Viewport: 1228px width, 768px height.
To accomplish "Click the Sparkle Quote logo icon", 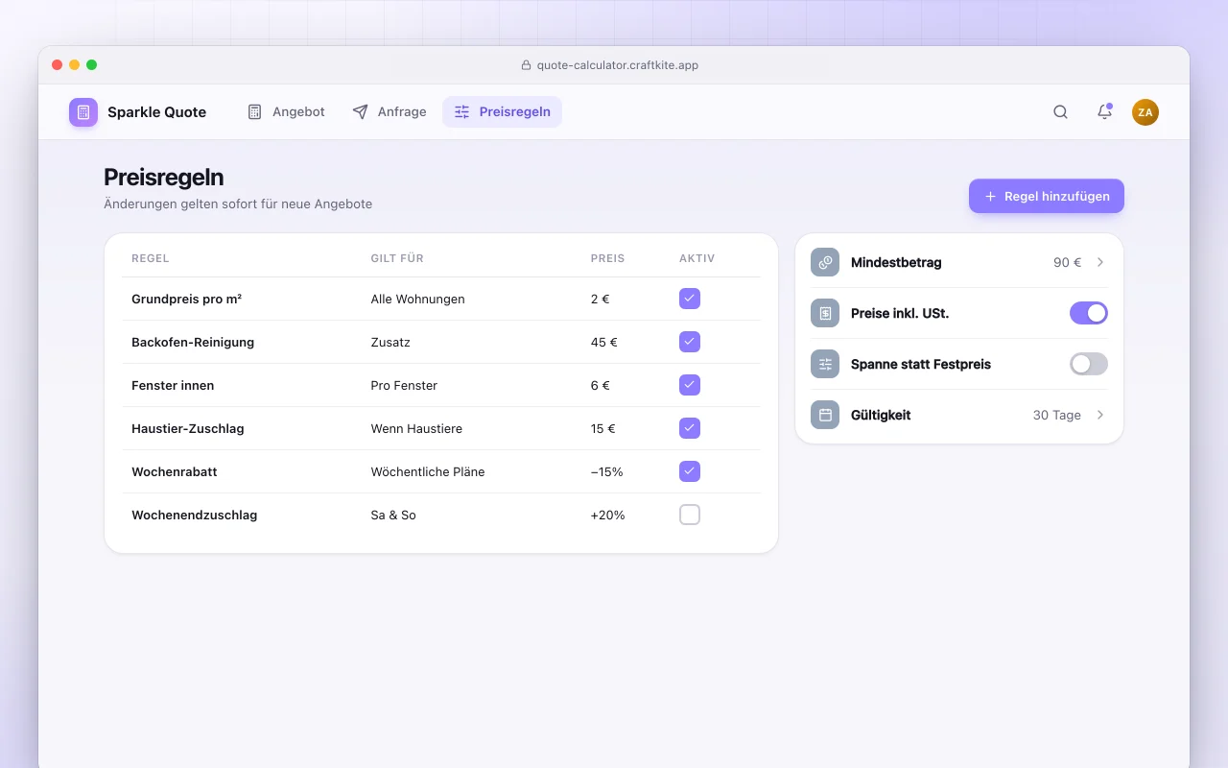I will 83,112.
